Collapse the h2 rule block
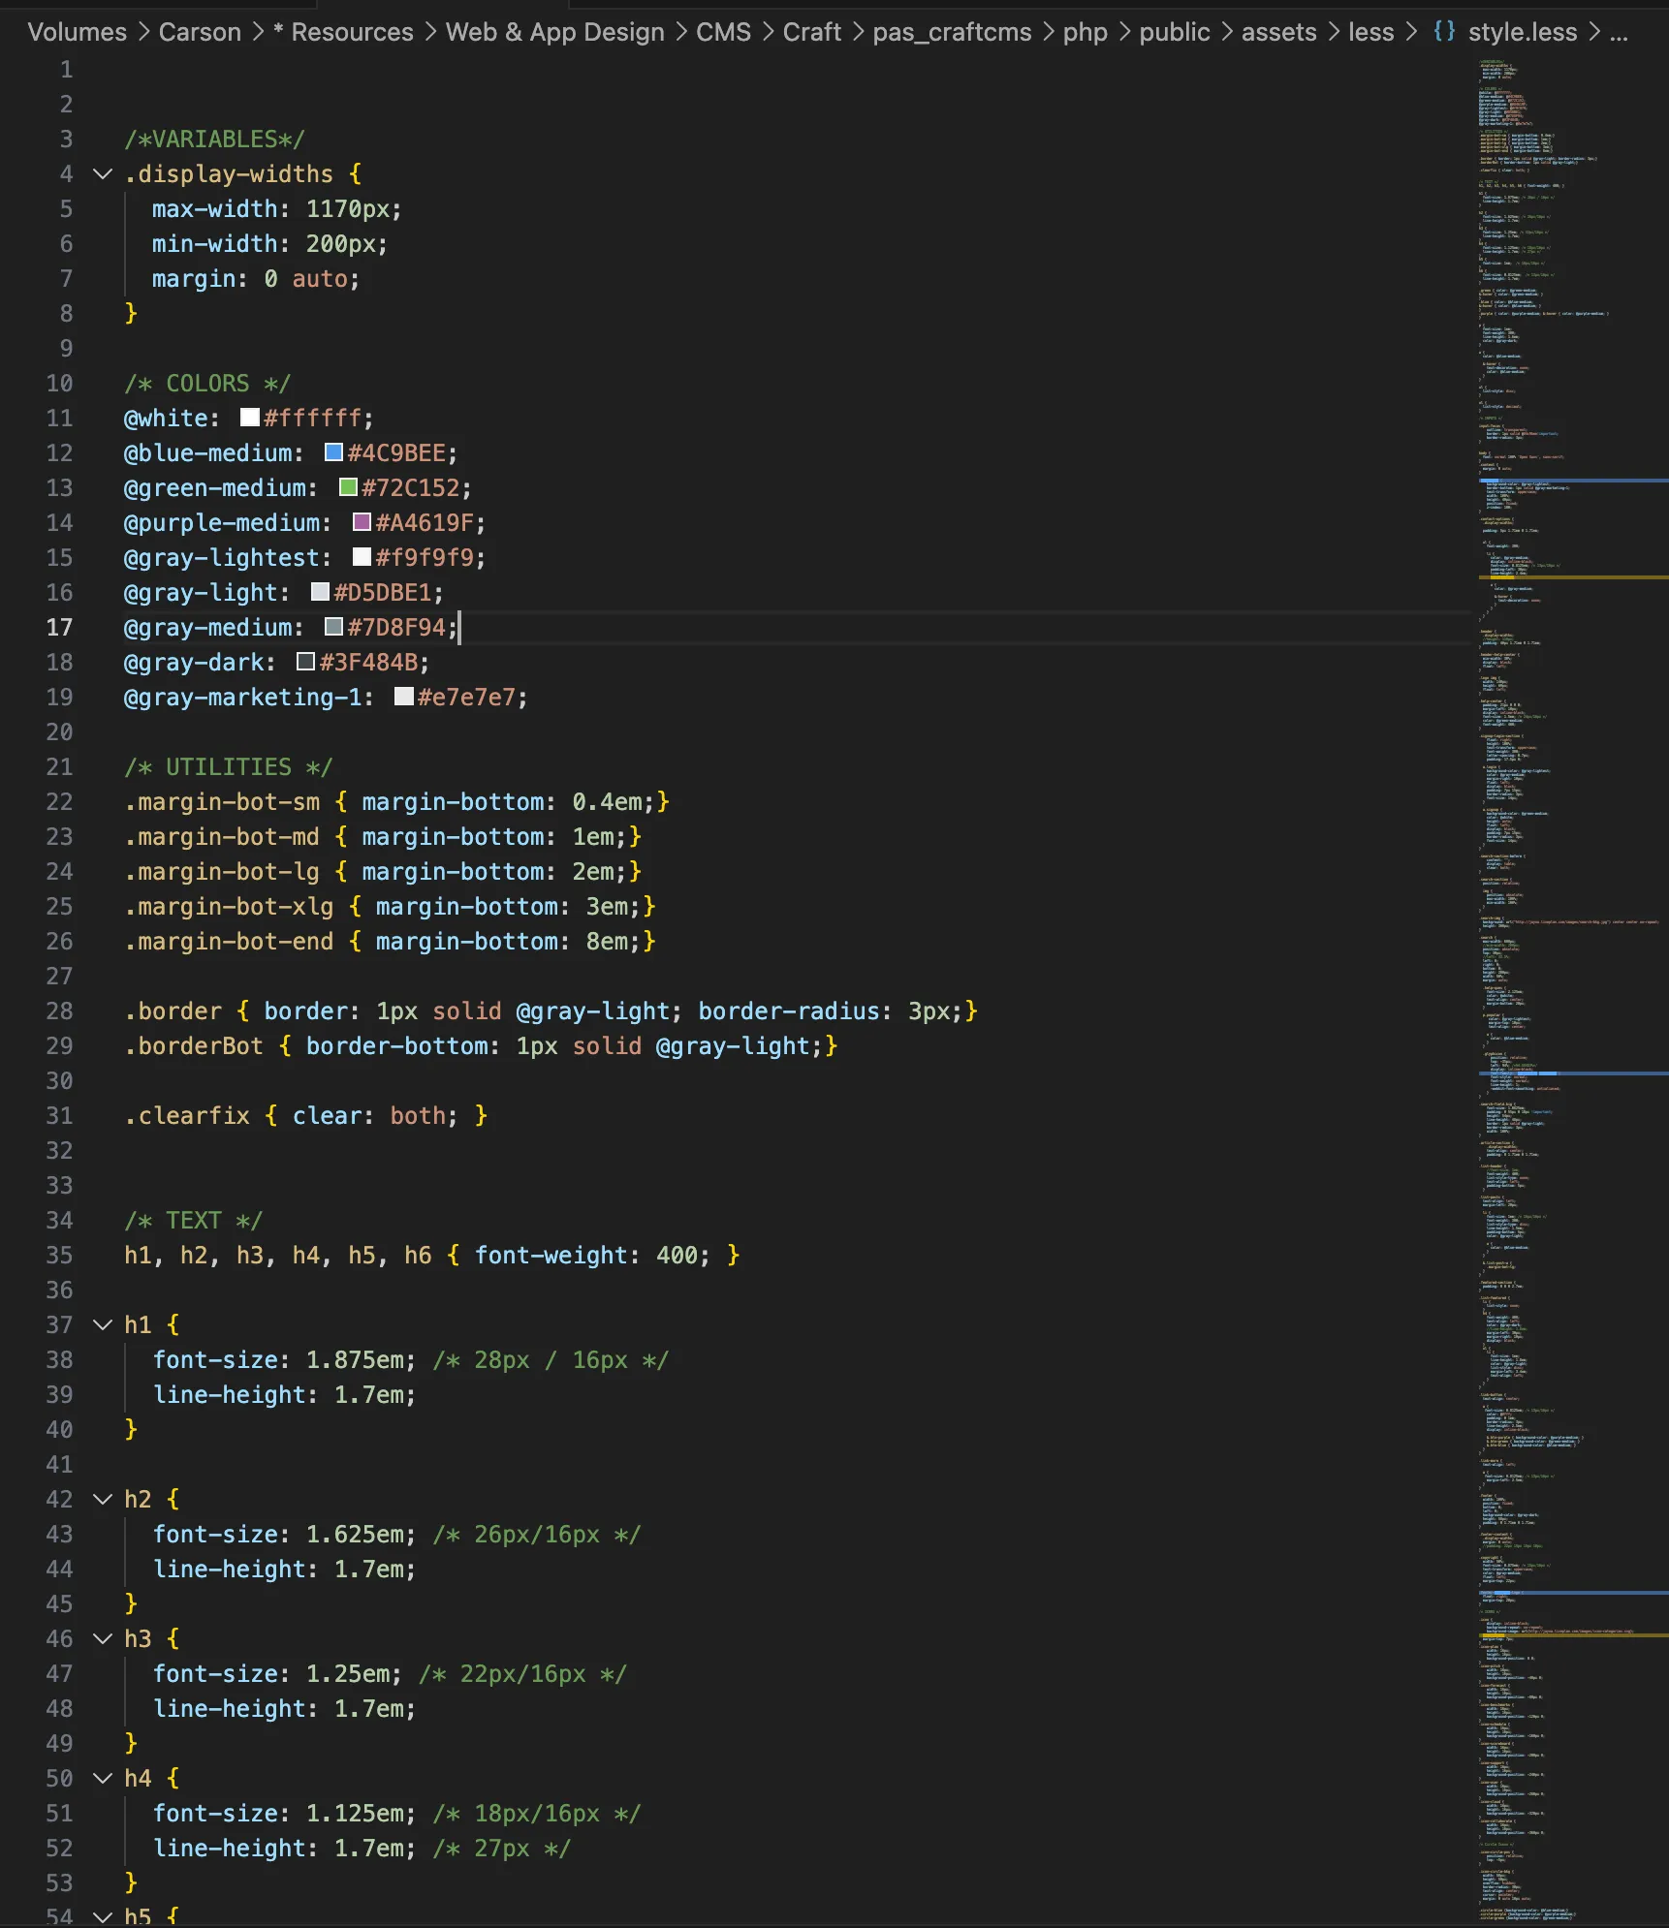 click(103, 1499)
